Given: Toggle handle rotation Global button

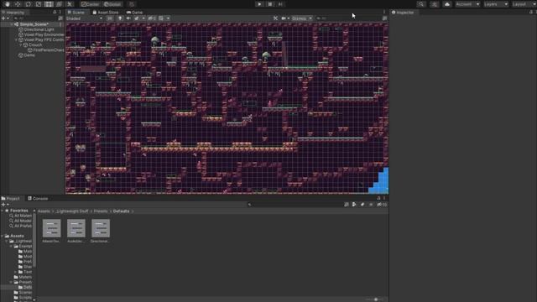Looking at the screenshot, I should coord(112,4).
